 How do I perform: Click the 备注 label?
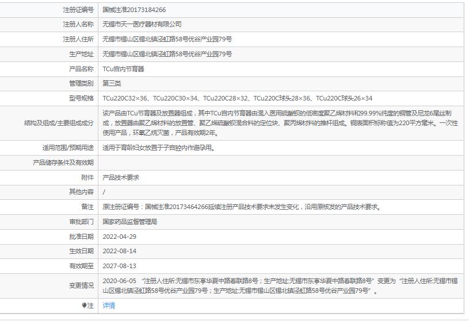coord(87,207)
